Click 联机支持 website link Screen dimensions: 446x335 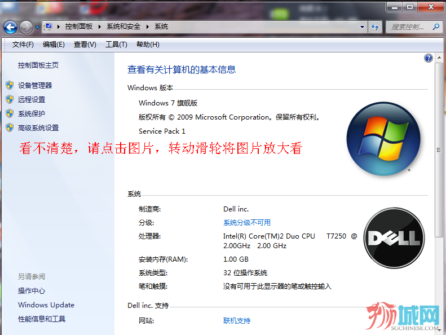237,321
